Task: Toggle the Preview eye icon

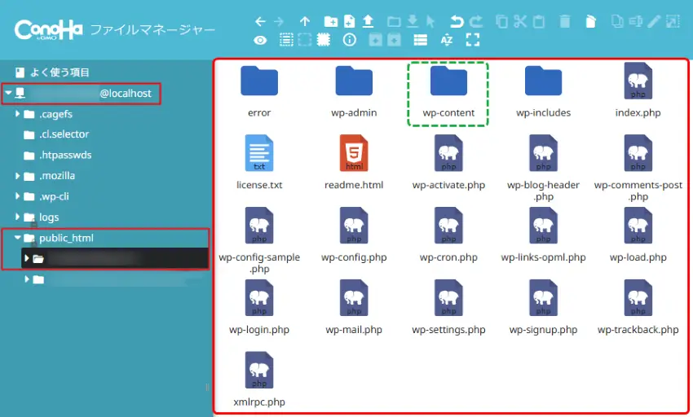Action: coord(260,40)
